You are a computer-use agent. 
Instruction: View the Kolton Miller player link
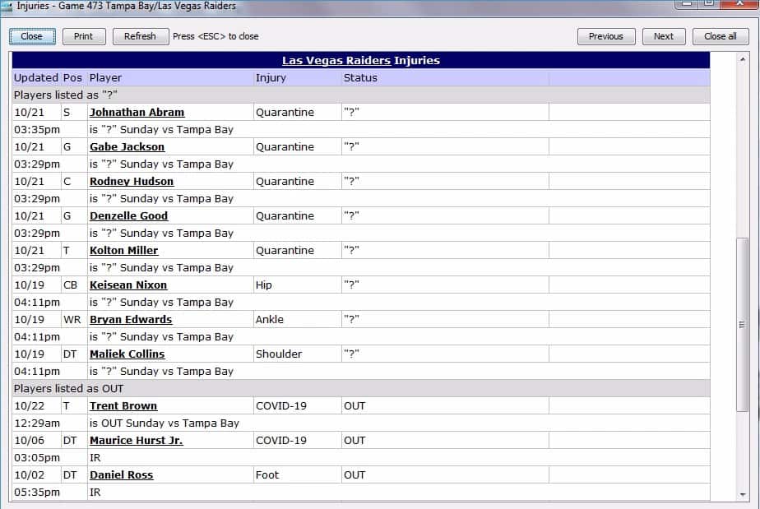point(123,251)
